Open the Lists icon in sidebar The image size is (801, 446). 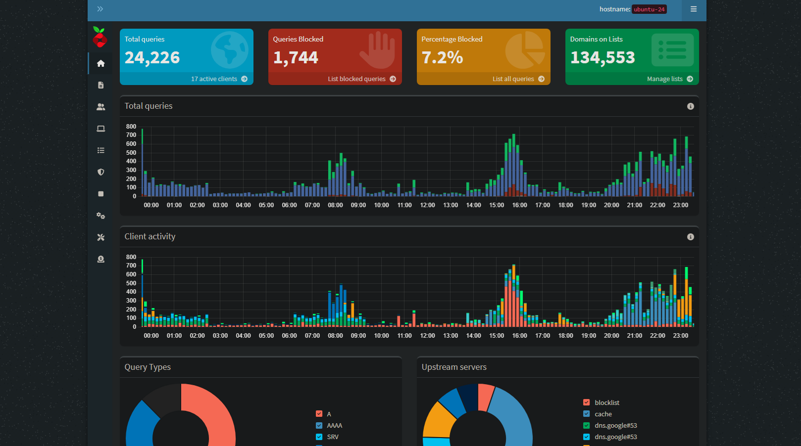coord(100,150)
